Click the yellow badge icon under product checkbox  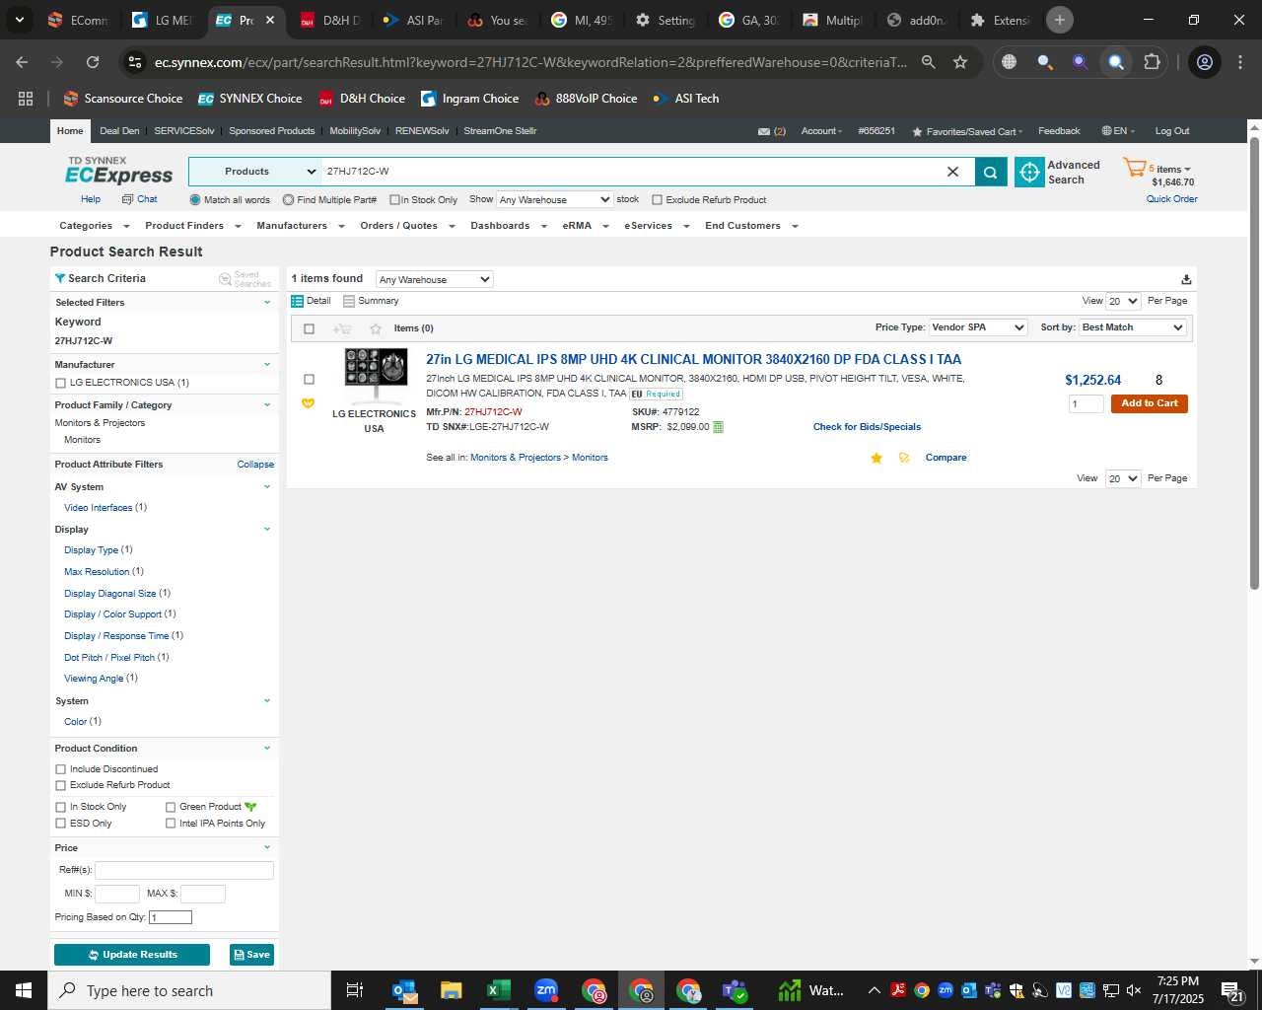308,402
